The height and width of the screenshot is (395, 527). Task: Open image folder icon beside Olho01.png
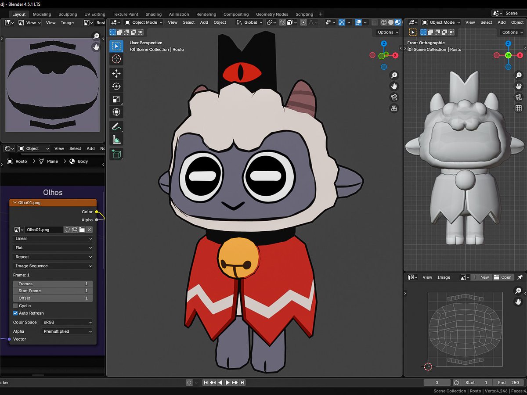[82, 230]
